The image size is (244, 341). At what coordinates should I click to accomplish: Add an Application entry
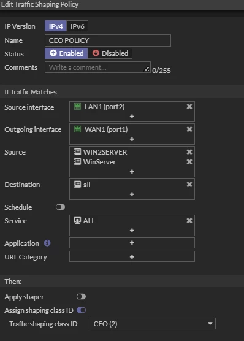(x=132, y=243)
